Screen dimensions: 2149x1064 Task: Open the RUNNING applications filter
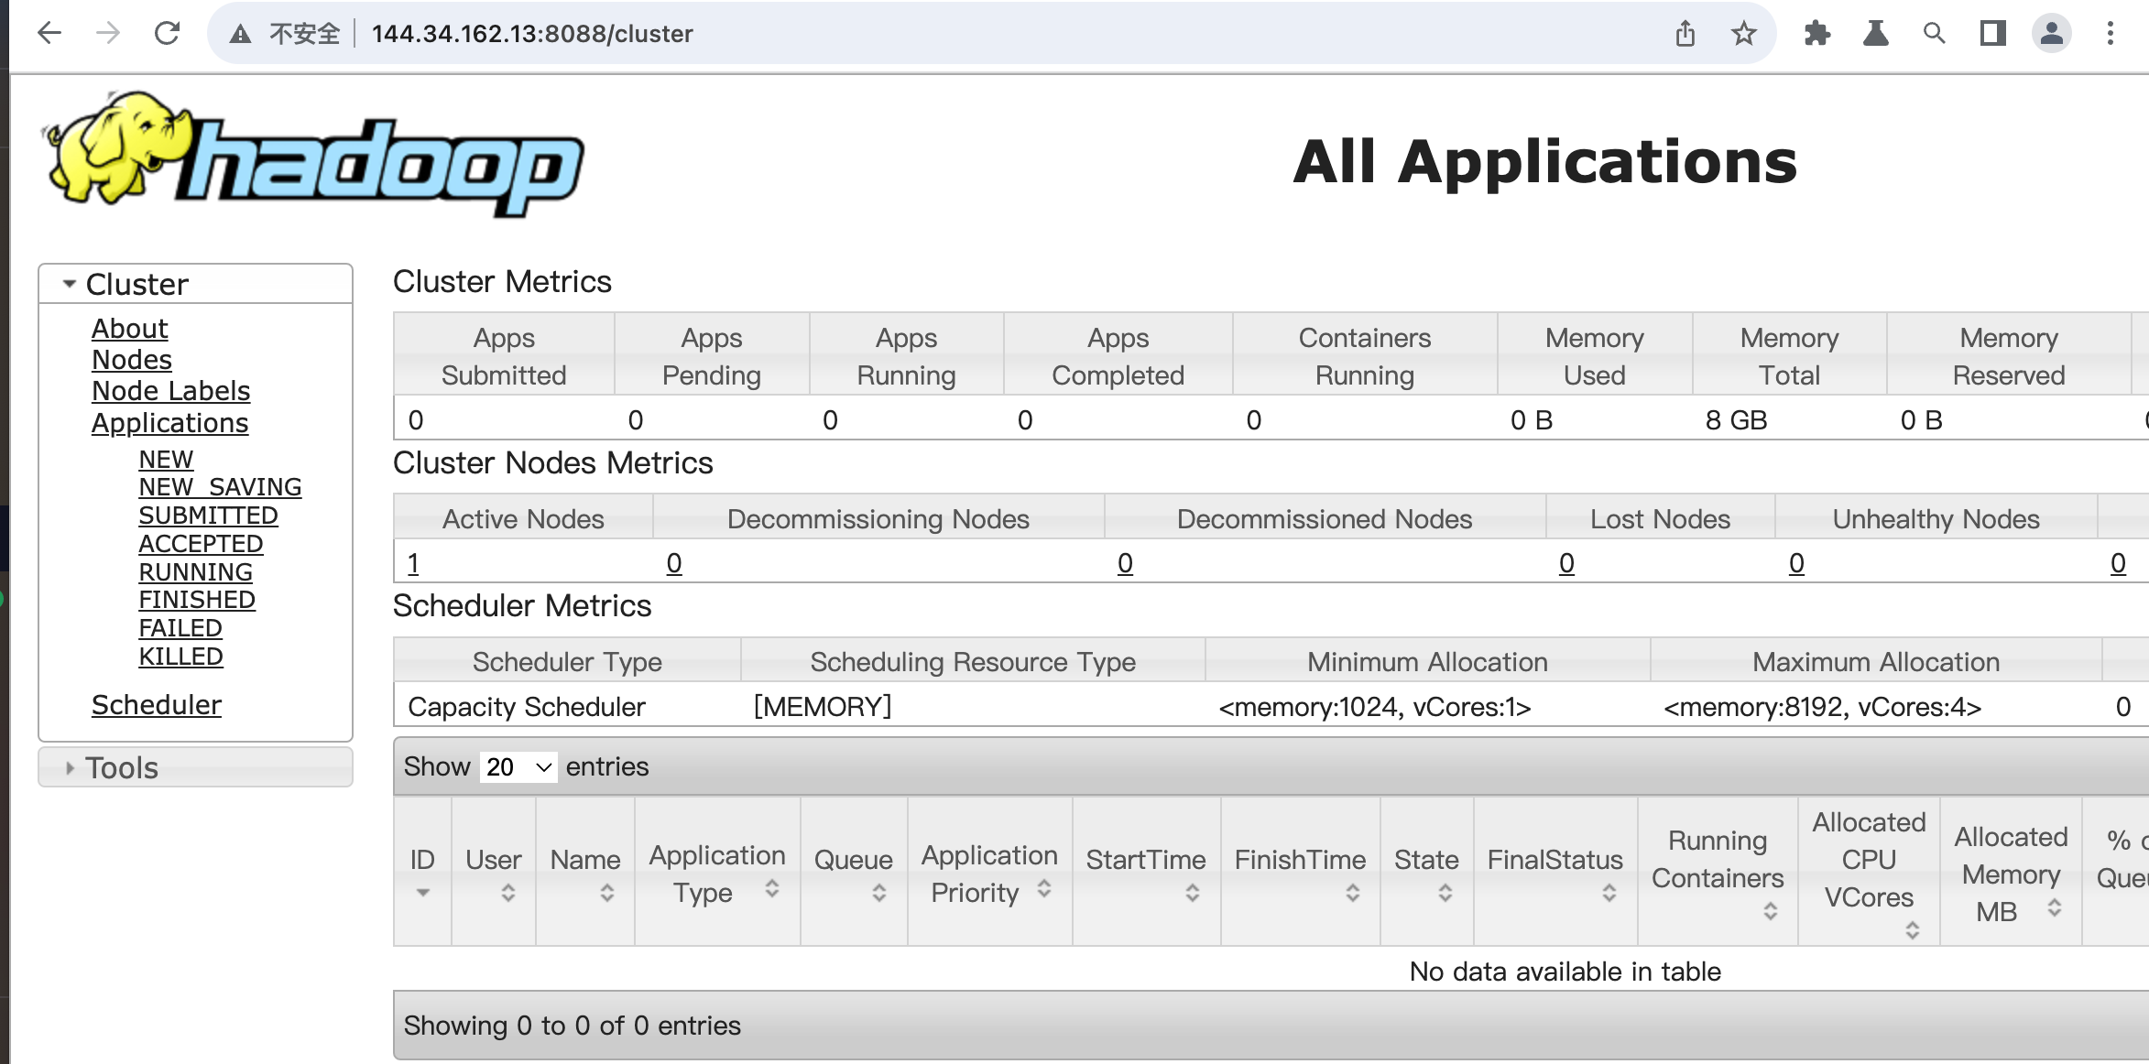(195, 571)
